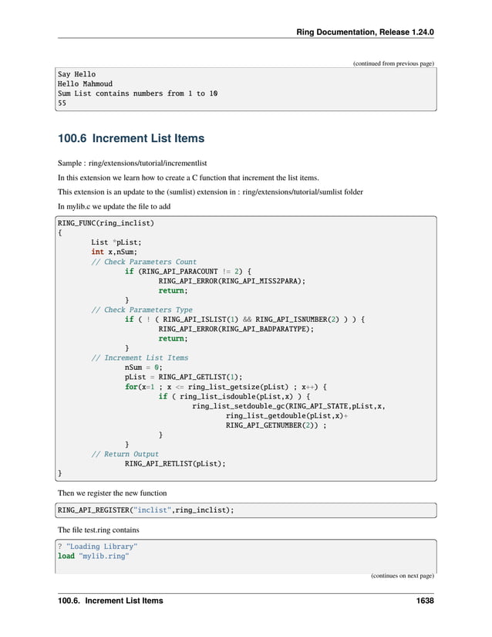
Task: Click 'if ( ring_list_isdouble(pList,x) ) {'
Action: (x=234, y=397)
